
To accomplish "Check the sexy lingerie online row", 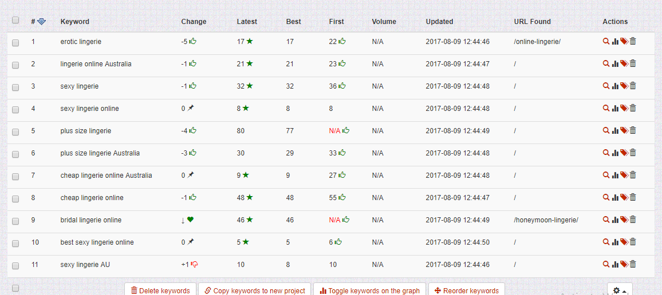I will [x=15, y=110].
